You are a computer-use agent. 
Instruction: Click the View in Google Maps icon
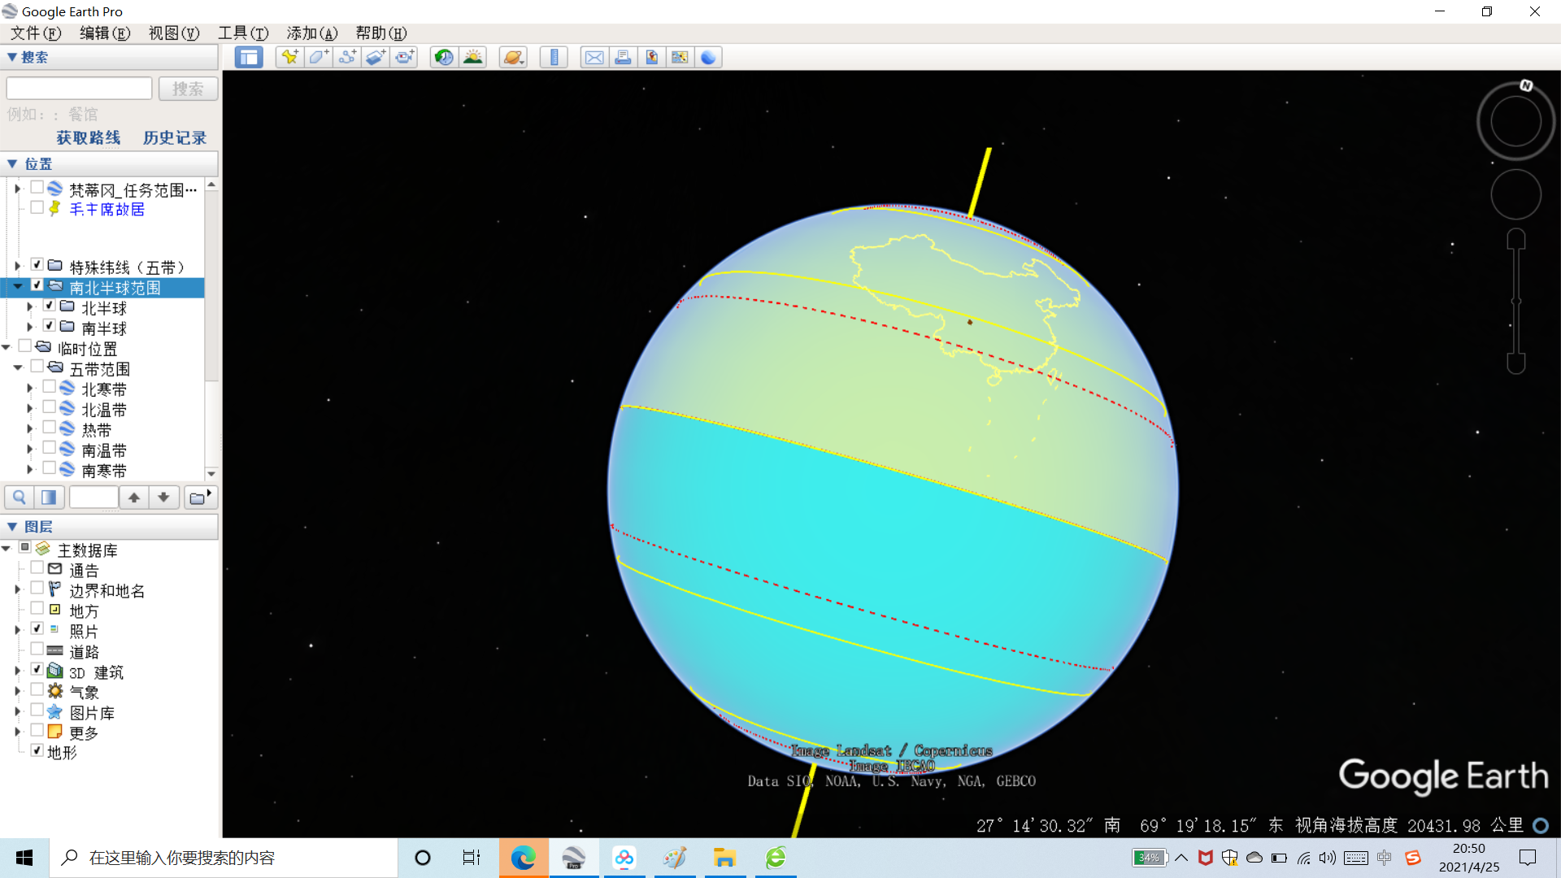(x=680, y=57)
